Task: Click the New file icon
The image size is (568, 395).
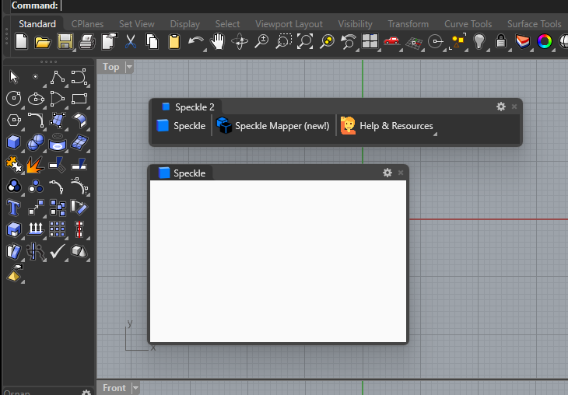Action: (21, 42)
